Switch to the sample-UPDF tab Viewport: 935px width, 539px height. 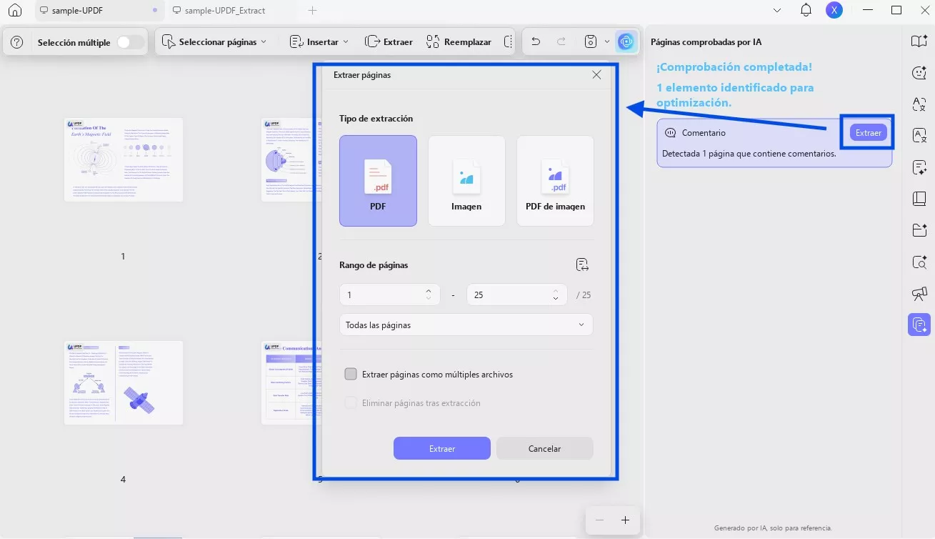pos(99,11)
